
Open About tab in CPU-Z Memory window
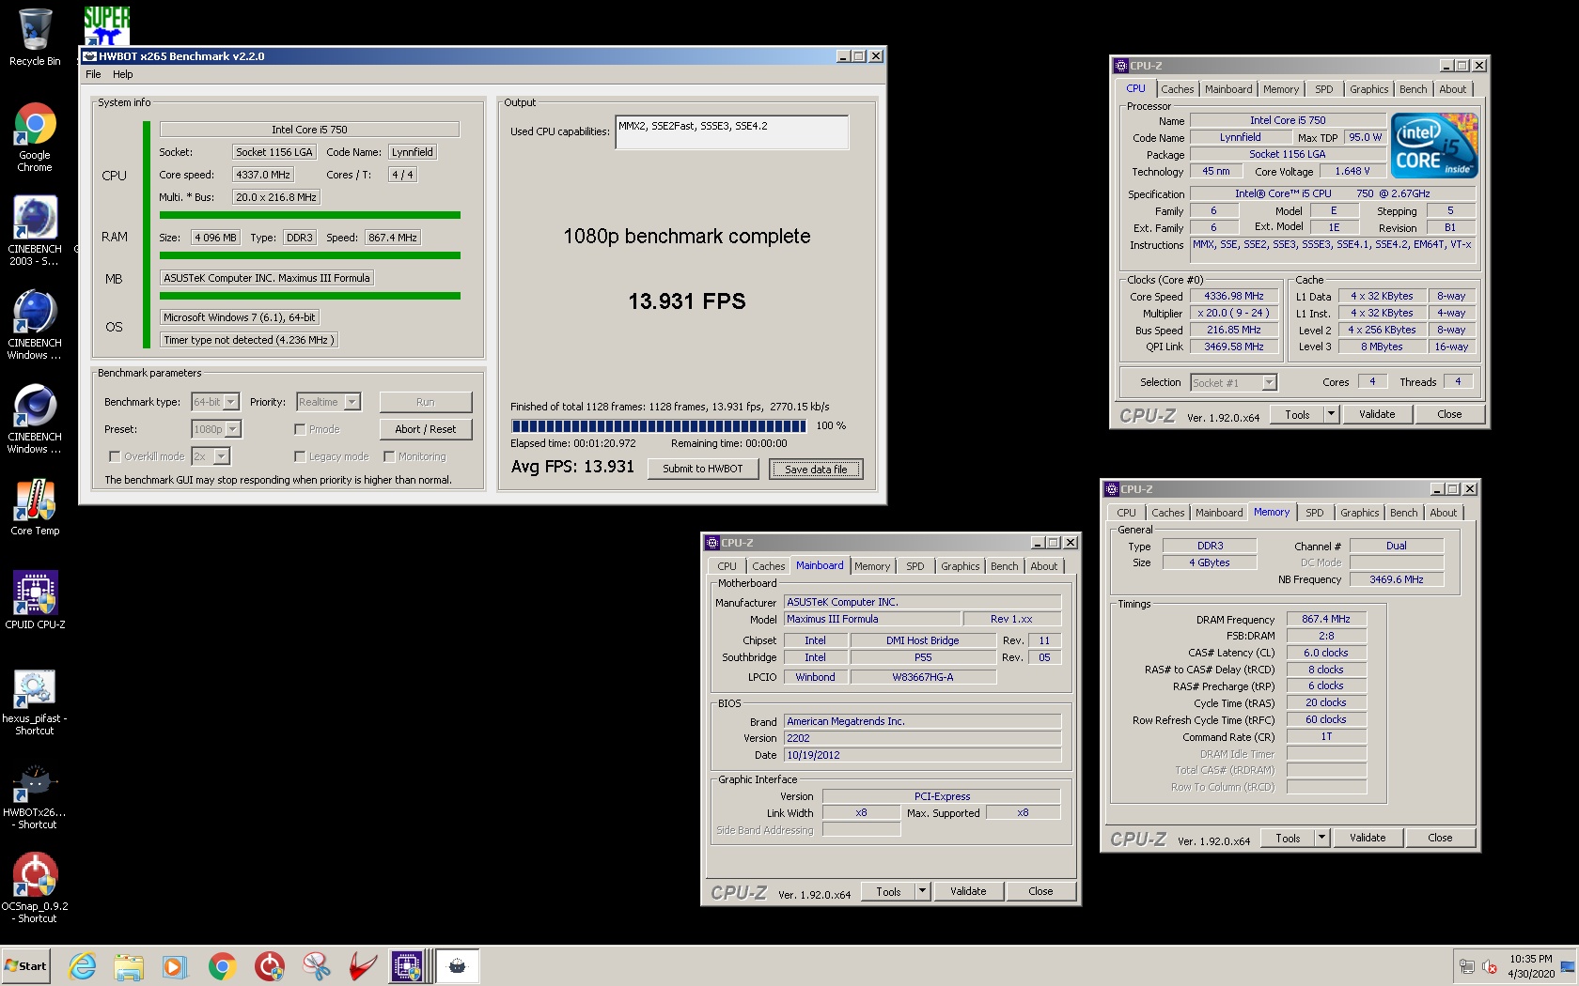click(1443, 513)
